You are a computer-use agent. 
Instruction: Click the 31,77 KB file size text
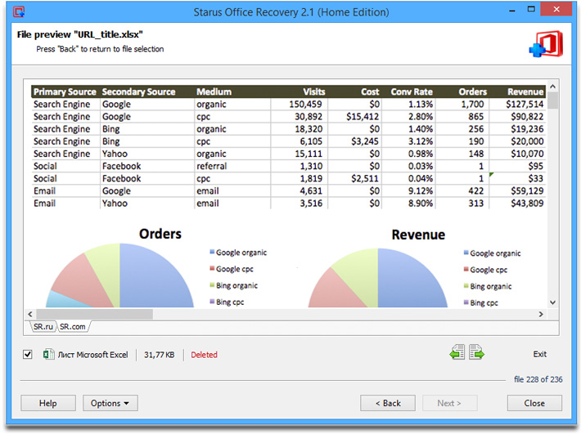(x=160, y=355)
